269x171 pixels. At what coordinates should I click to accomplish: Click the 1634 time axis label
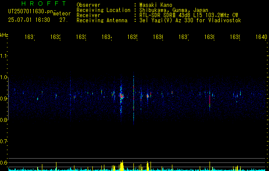pos(107,37)
